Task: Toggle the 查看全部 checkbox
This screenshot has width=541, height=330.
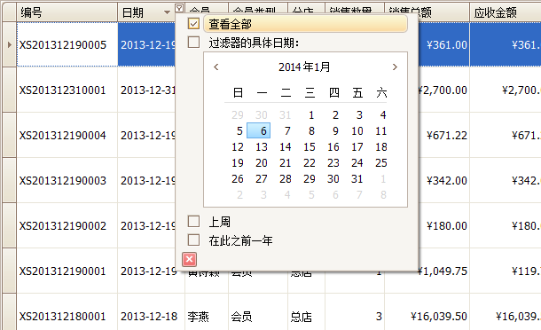Action: point(193,24)
